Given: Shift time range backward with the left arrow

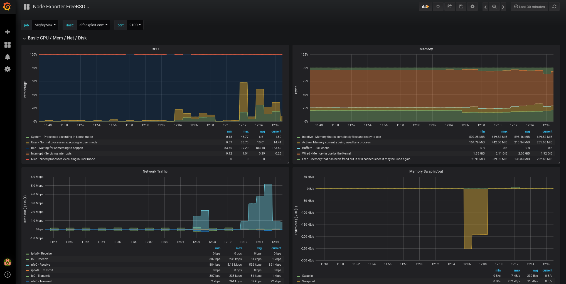Looking at the screenshot, I should click(485, 6).
